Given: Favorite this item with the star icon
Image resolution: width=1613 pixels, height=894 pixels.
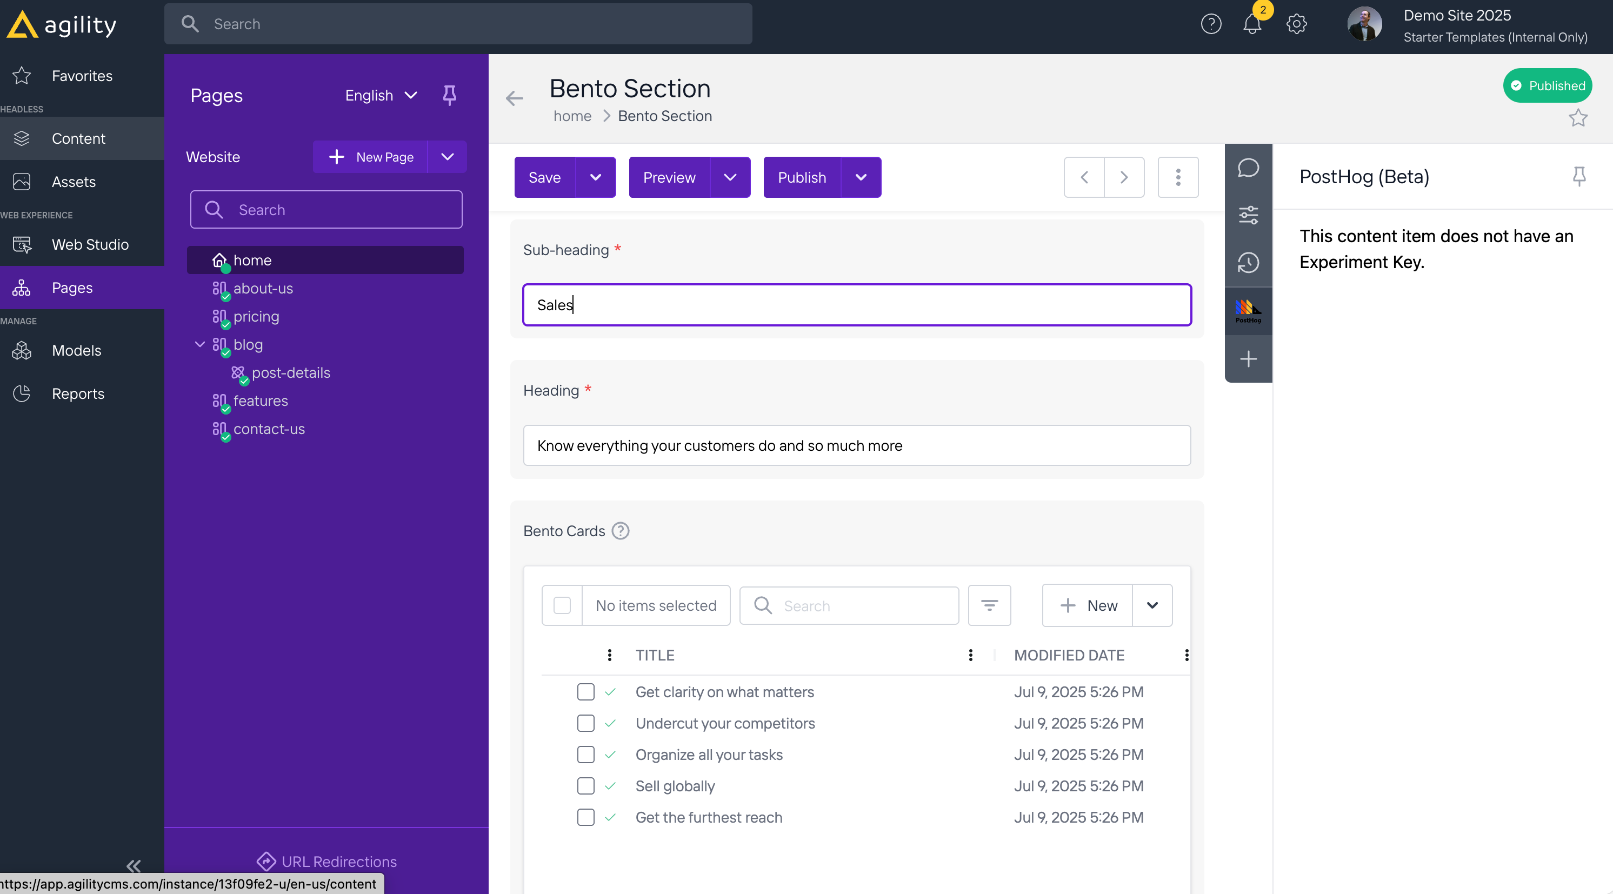Looking at the screenshot, I should (x=1577, y=118).
